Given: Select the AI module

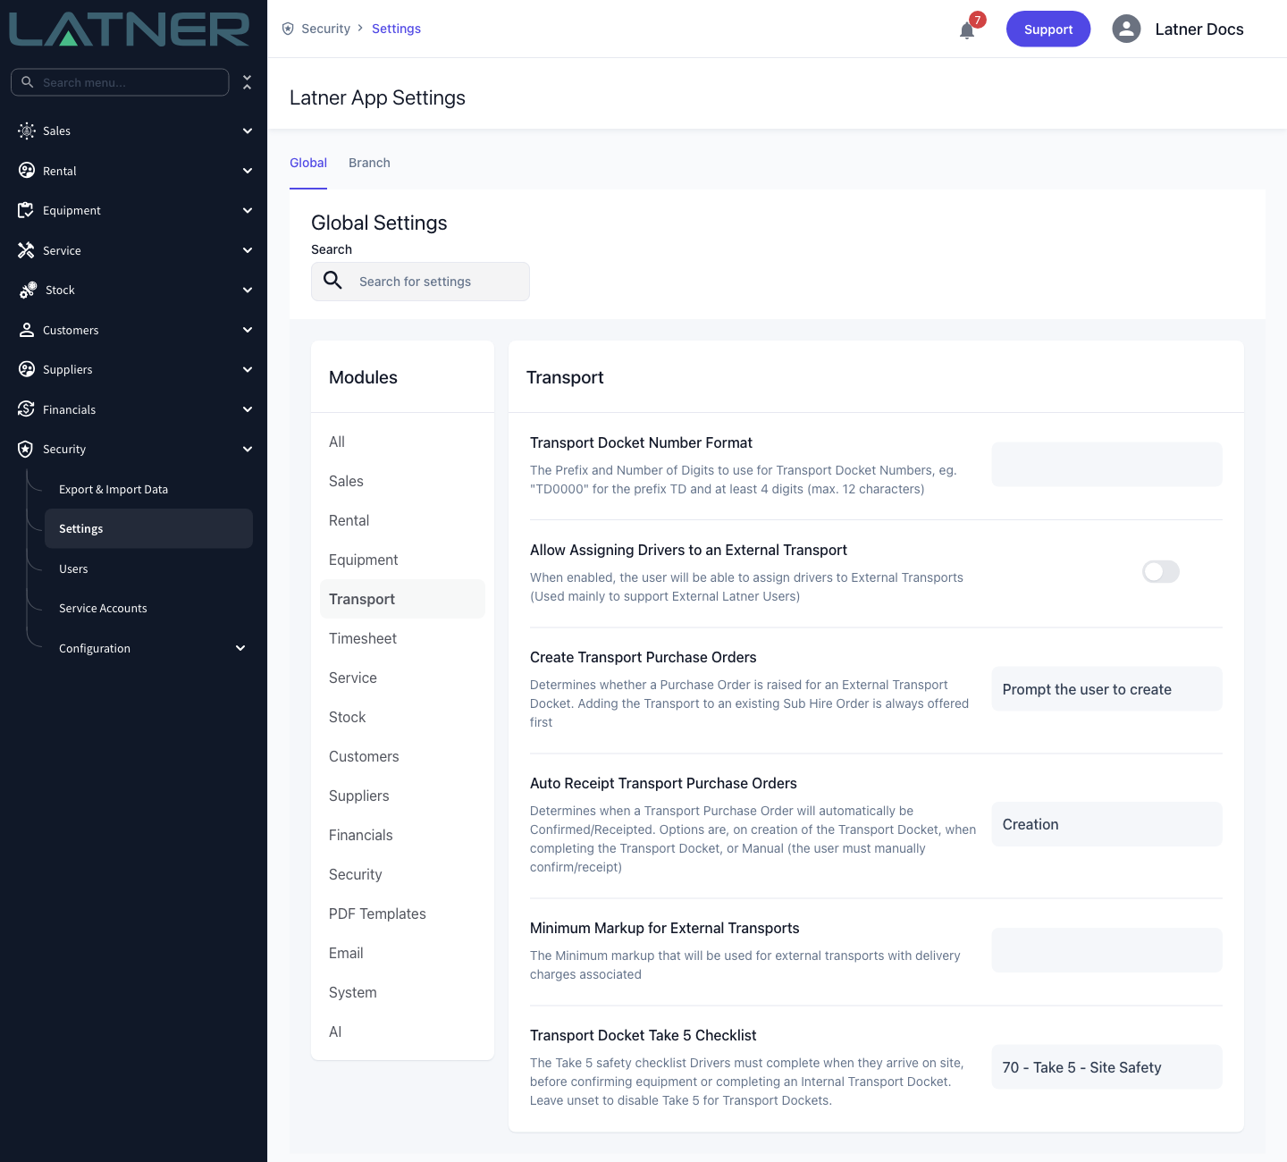Looking at the screenshot, I should click(402, 1031).
